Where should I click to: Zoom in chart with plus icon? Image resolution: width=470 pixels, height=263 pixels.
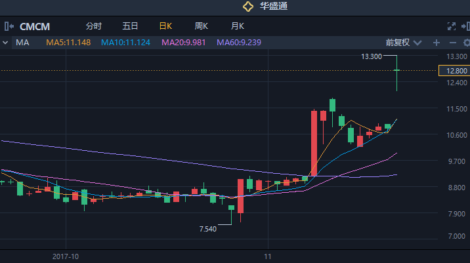click(436, 43)
